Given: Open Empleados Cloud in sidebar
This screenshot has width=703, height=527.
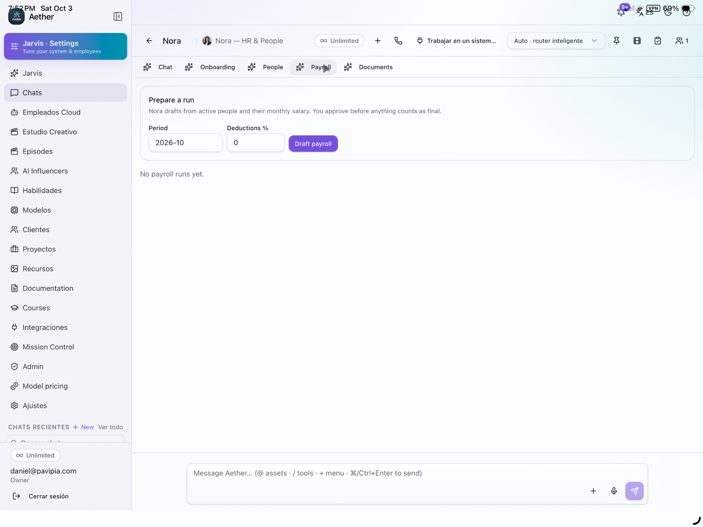Looking at the screenshot, I should pos(66,112).
